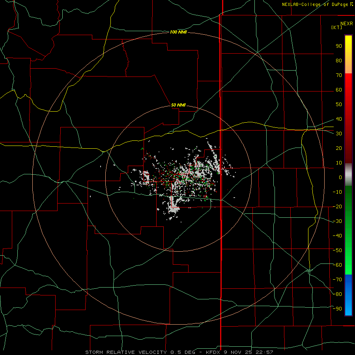The width and height of the screenshot is (355, 355).
Task: Click the 9 NOV 25 date text
Action: pos(239,352)
